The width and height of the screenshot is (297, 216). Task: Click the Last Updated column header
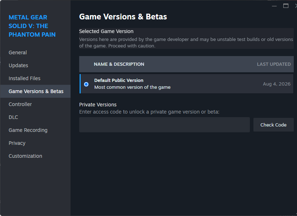coord(274,64)
